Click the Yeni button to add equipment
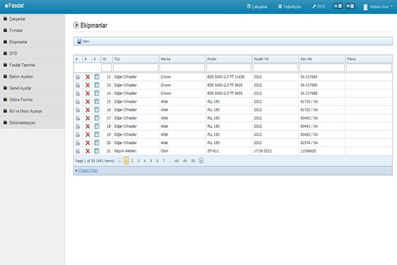This screenshot has height=265, width=397. pyautogui.click(x=83, y=41)
